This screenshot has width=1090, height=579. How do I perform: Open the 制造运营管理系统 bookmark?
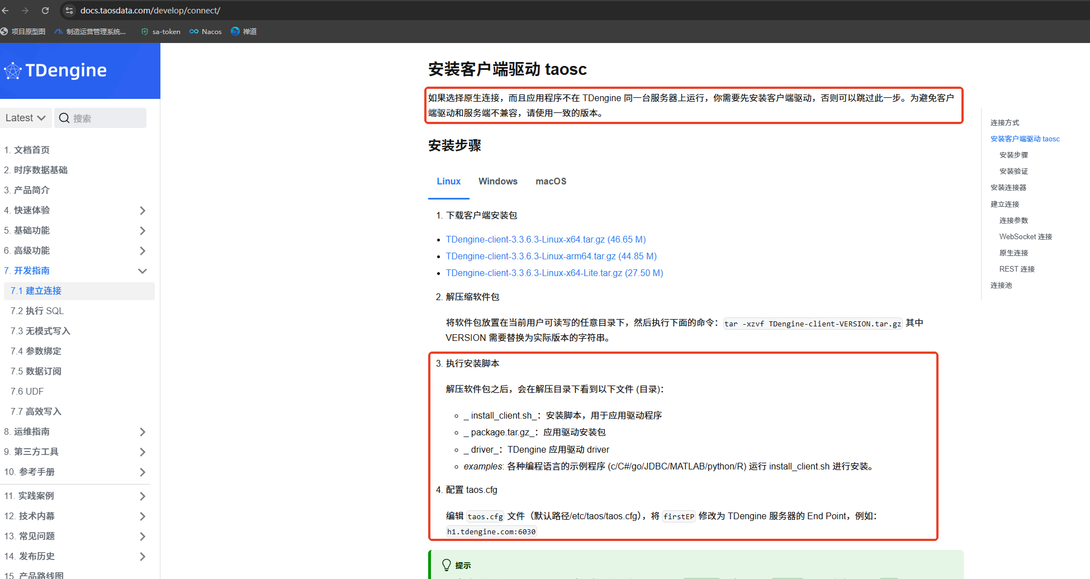(91, 31)
